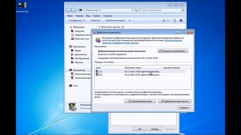Click inside the Поиск Компьютер search field
Screen dimensions: 241x135
point(161,10)
